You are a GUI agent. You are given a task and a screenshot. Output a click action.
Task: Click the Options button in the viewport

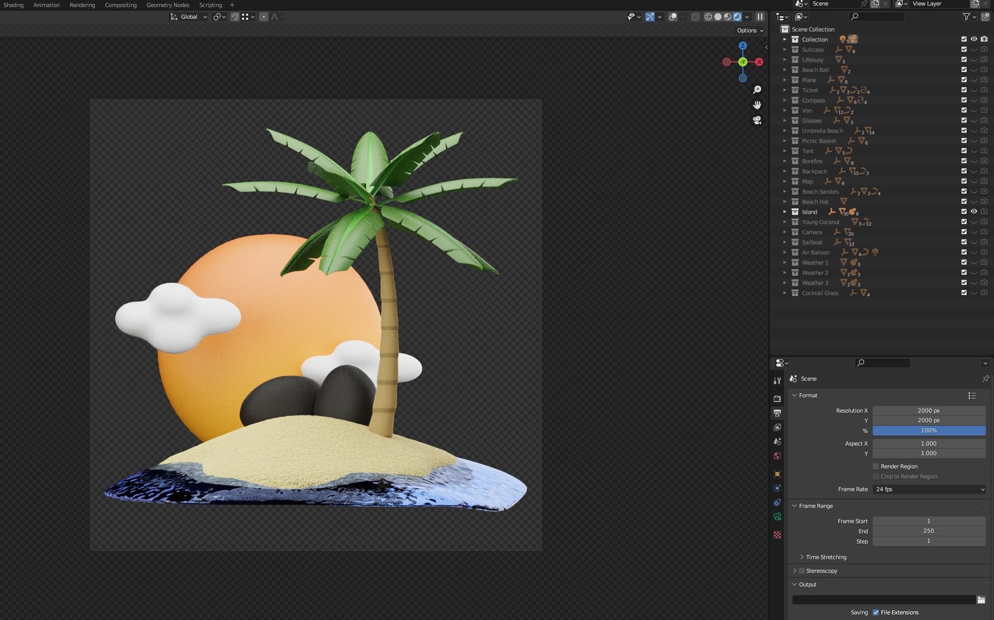pyautogui.click(x=749, y=30)
